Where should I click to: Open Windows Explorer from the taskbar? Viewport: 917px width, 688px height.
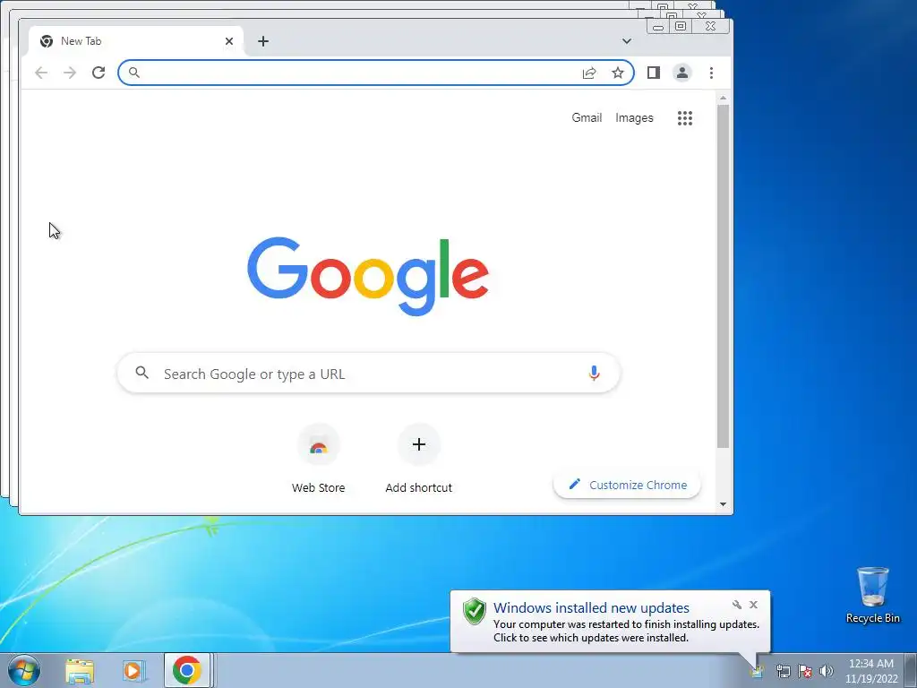point(80,671)
